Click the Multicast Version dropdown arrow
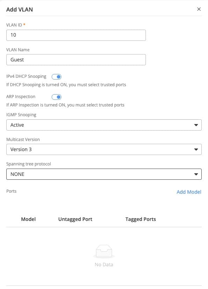The width and height of the screenshot is (208, 289). 196,149
